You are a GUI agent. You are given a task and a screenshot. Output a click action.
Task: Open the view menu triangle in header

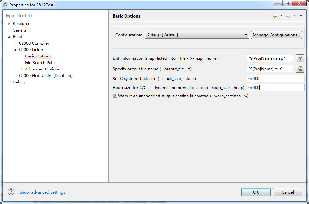(301, 16)
